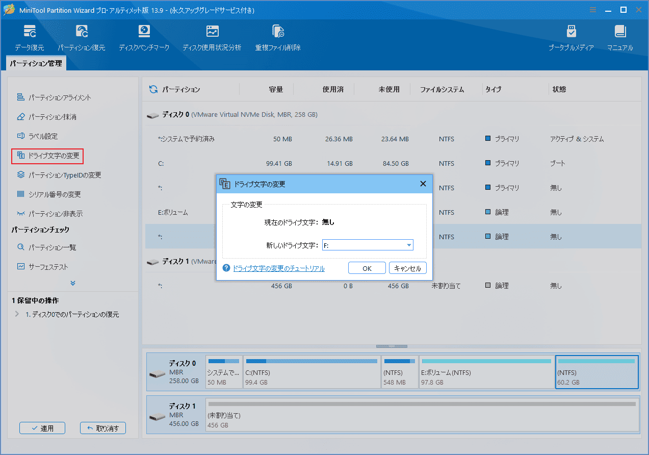Click ディスク 0 drive icon in disk map

tap(157, 374)
